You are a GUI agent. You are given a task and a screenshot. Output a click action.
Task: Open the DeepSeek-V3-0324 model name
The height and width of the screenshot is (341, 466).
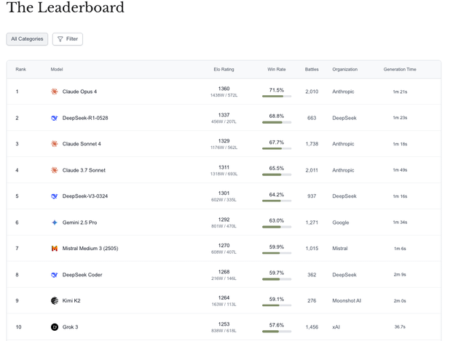[85, 196]
